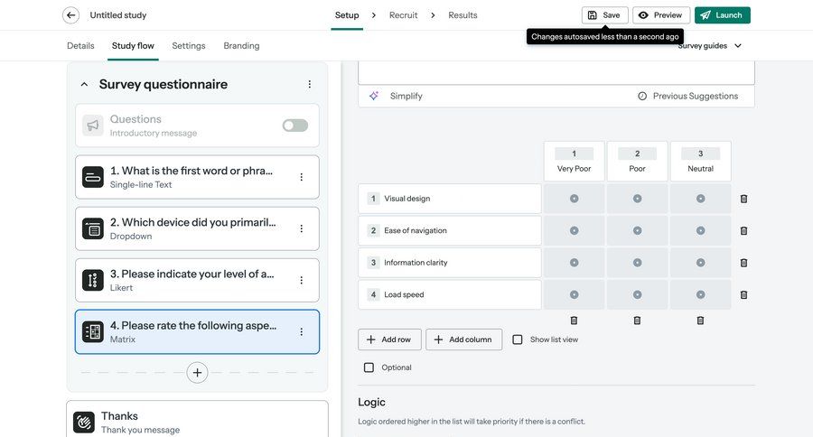Open the Dropdown question 2 card
This screenshot has width=813, height=437.
point(190,228)
